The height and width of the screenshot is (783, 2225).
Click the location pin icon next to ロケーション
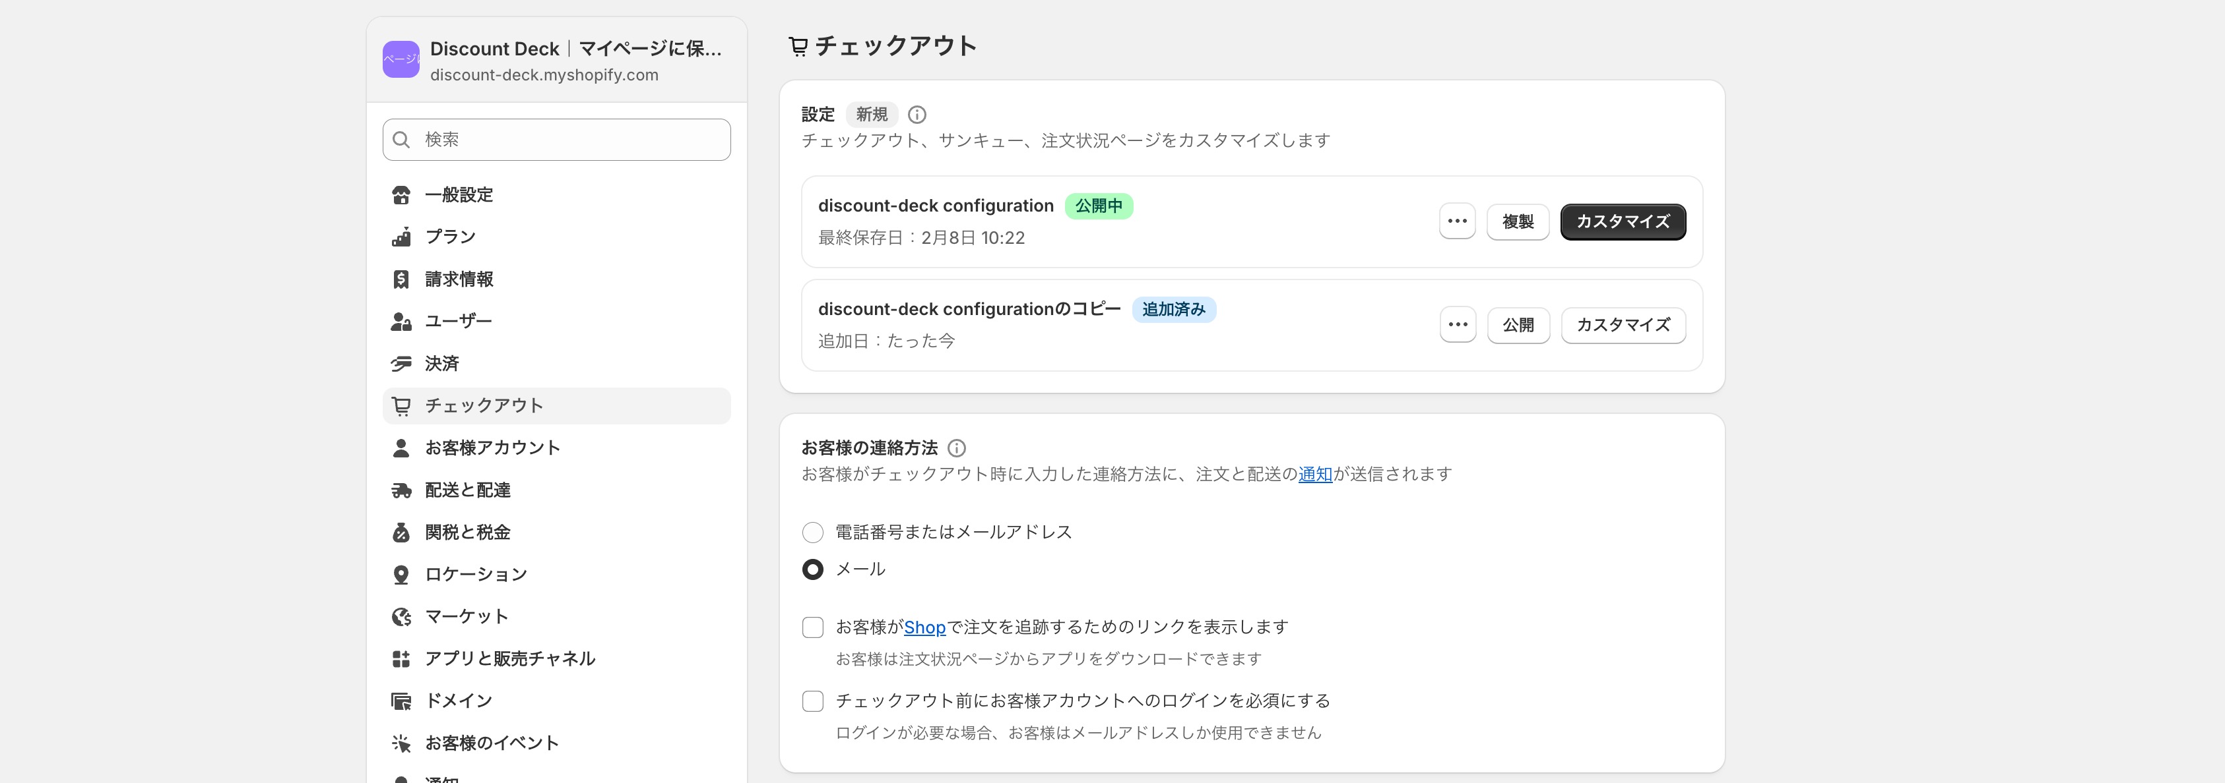point(401,575)
